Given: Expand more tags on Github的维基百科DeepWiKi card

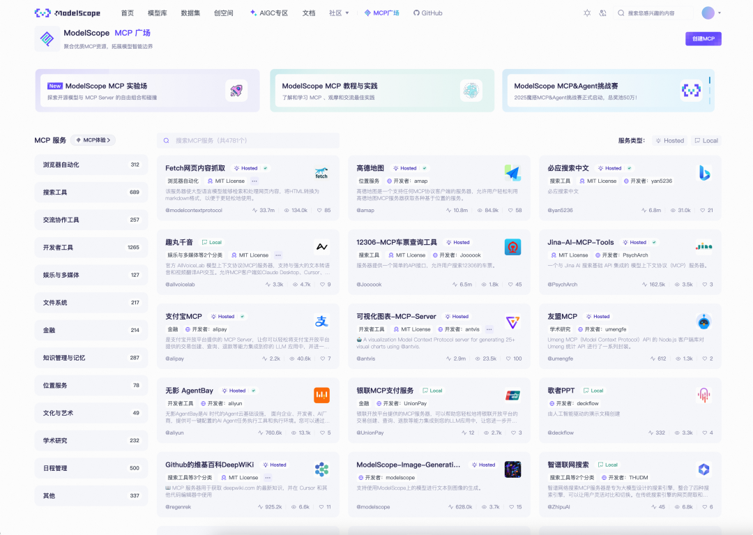Looking at the screenshot, I should point(268,477).
